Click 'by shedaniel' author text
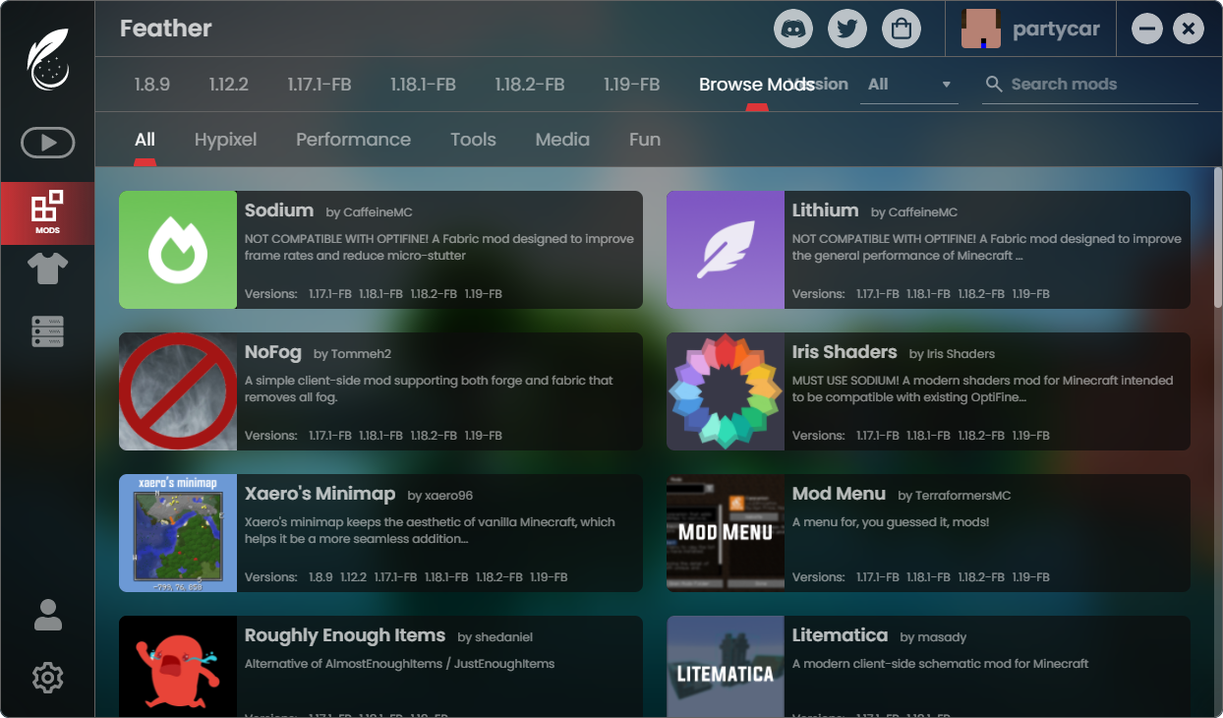The image size is (1223, 718). (495, 637)
